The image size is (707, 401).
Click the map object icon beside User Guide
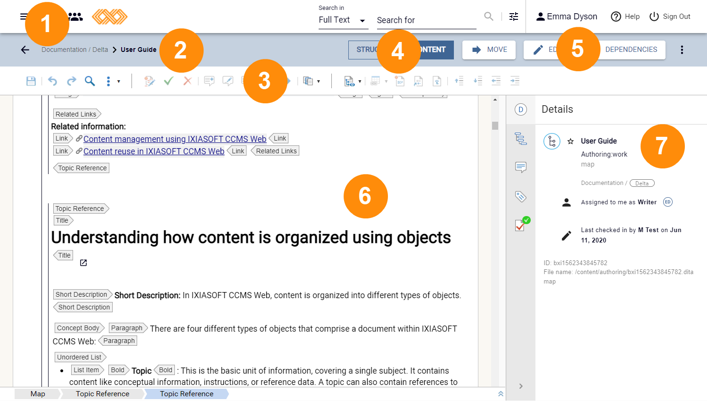552,141
